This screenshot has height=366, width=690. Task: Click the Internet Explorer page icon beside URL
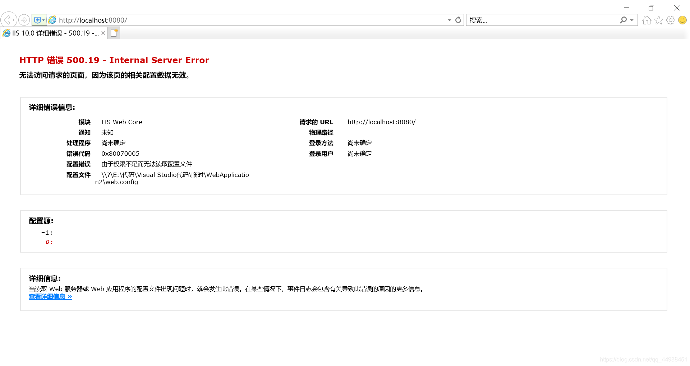[52, 20]
